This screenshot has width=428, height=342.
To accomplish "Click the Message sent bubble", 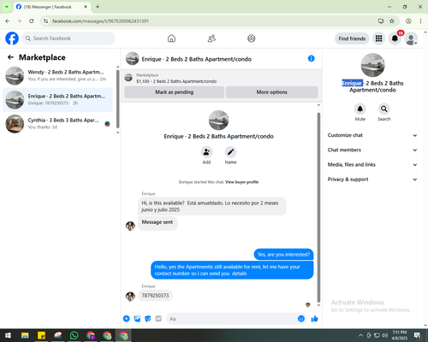I will (158, 222).
